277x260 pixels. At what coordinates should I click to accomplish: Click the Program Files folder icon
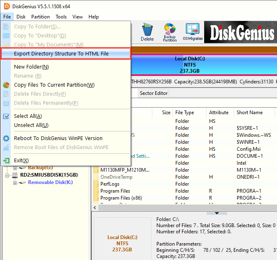95,191
